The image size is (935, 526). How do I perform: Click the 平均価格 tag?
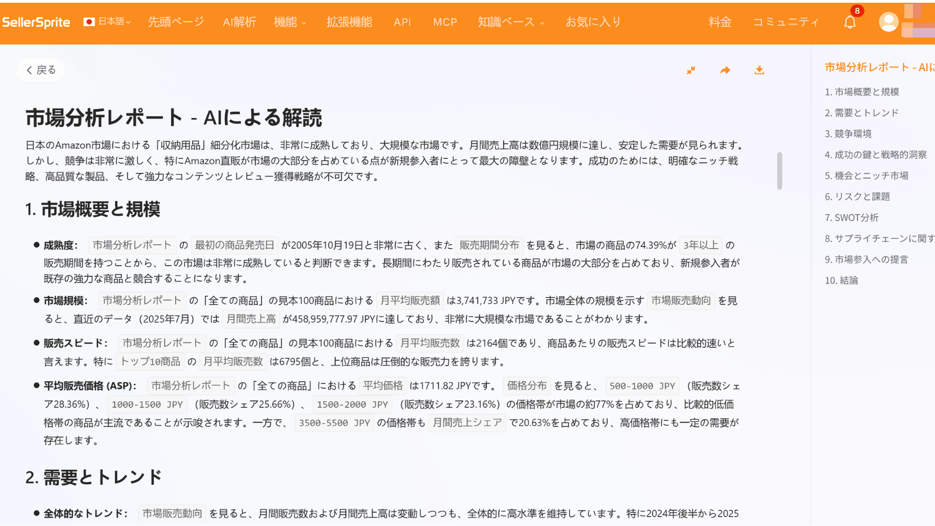coord(383,386)
